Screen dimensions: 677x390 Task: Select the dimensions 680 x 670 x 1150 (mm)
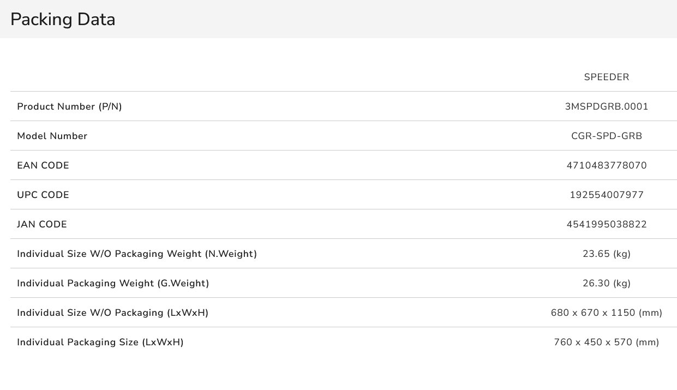(607, 313)
